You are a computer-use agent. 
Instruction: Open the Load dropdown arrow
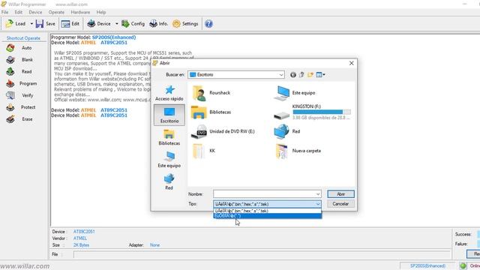point(31,23)
